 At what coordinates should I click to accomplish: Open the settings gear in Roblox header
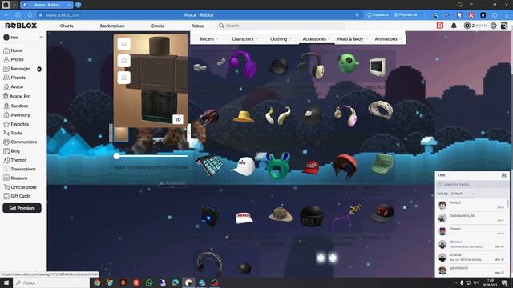(x=494, y=26)
